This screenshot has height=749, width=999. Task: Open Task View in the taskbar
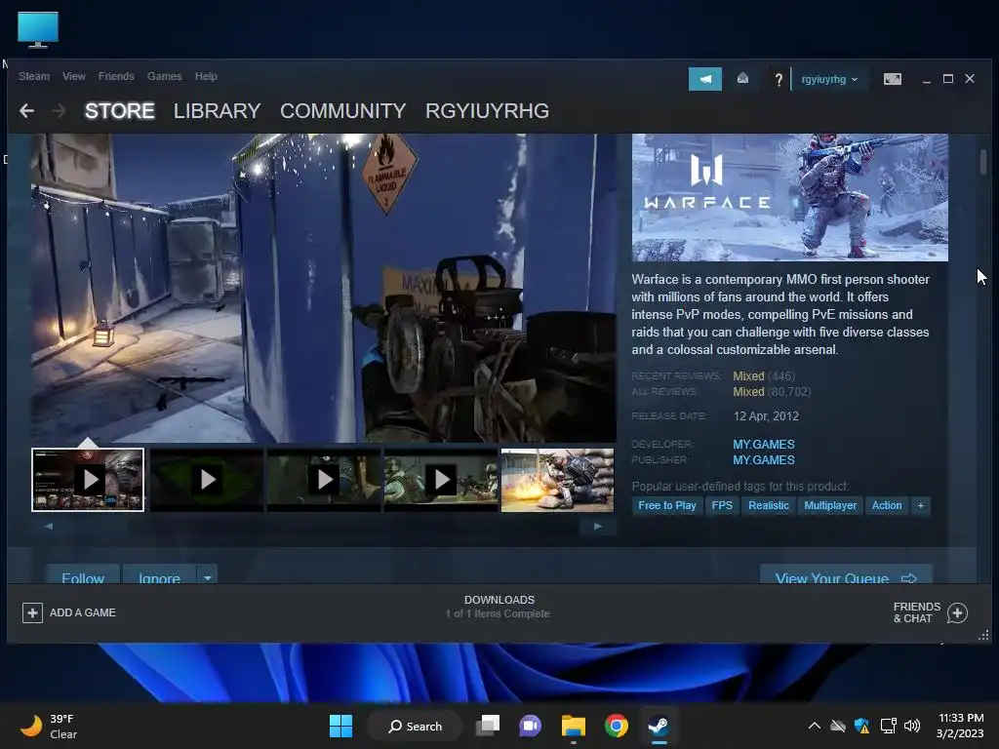[489, 726]
